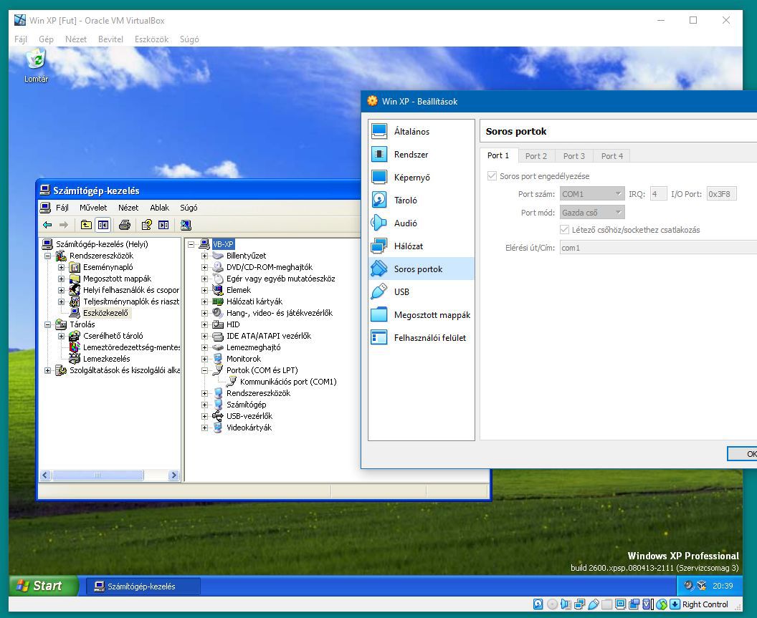Click the scan for hardware changes icon
757x618 pixels.
pyautogui.click(x=186, y=225)
